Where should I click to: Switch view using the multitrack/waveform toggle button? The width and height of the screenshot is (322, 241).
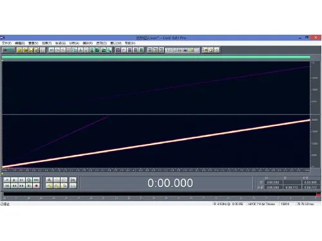pos(8,50)
